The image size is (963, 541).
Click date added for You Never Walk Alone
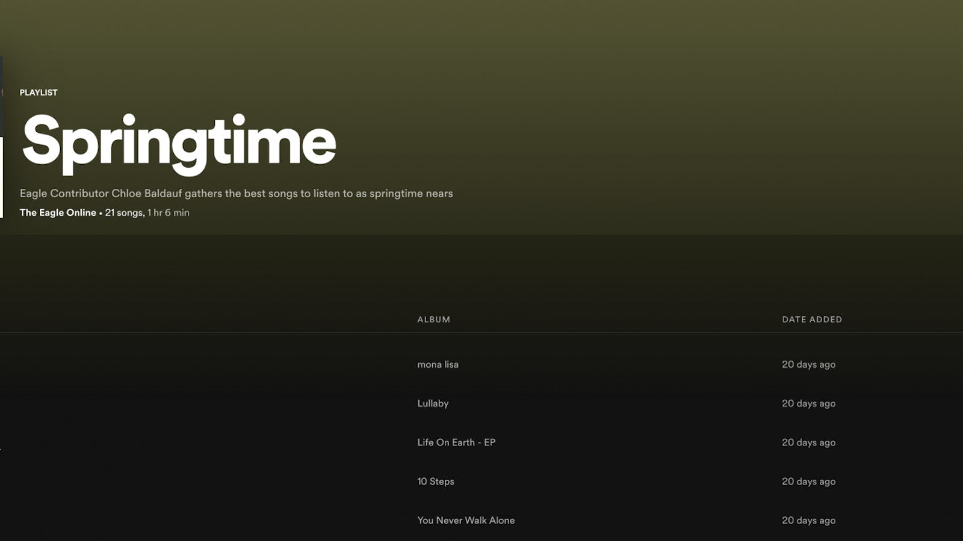click(808, 521)
